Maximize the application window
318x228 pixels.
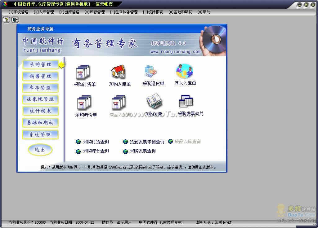click(x=307, y=5)
